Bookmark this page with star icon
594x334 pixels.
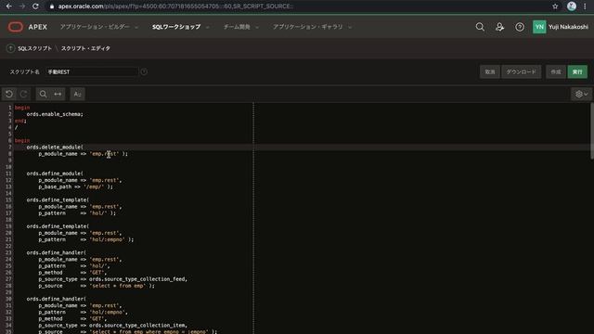point(555,6)
